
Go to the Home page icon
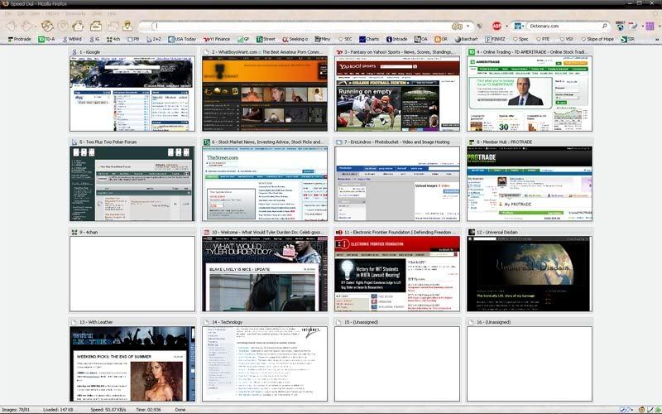(79, 26)
